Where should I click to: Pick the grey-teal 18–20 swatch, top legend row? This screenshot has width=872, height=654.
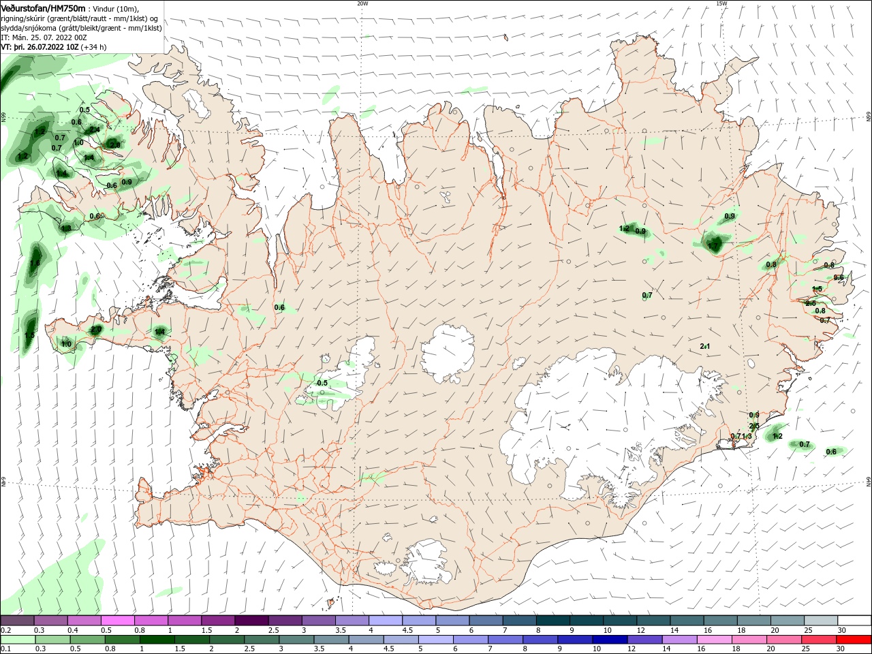click(x=753, y=621)
